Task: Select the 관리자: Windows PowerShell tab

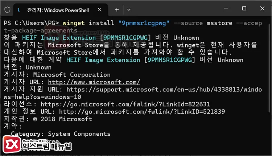Action: coord(60,10)
